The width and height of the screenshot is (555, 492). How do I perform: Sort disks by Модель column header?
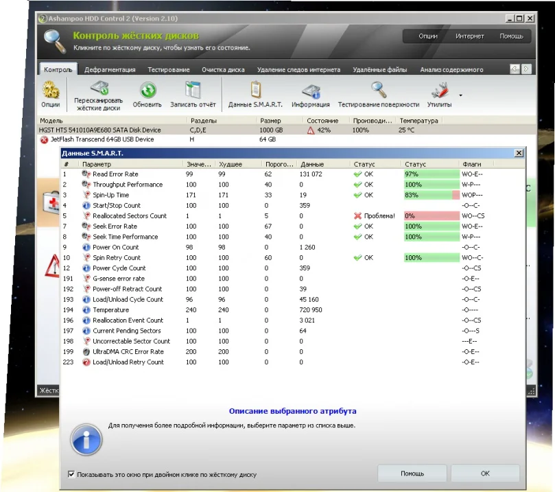click(112, 121)
